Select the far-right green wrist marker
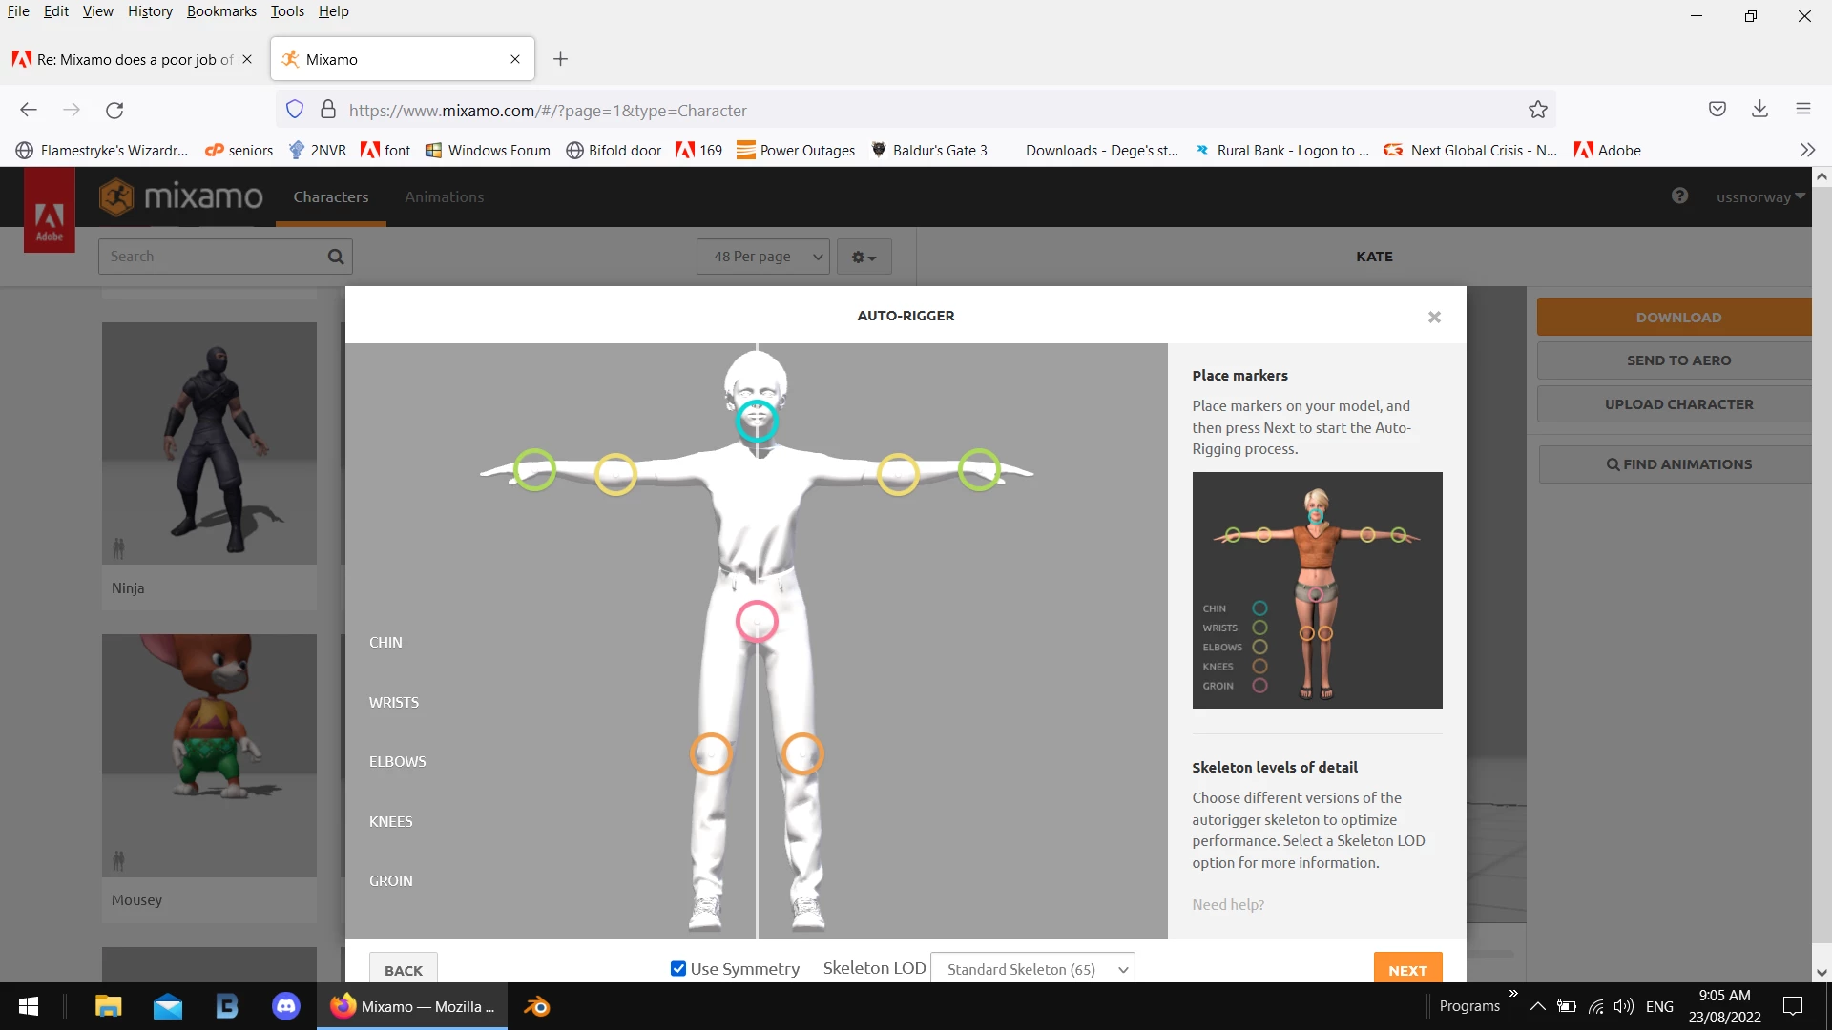This screenshot has height=1030, width=1832. click(979, 470)
